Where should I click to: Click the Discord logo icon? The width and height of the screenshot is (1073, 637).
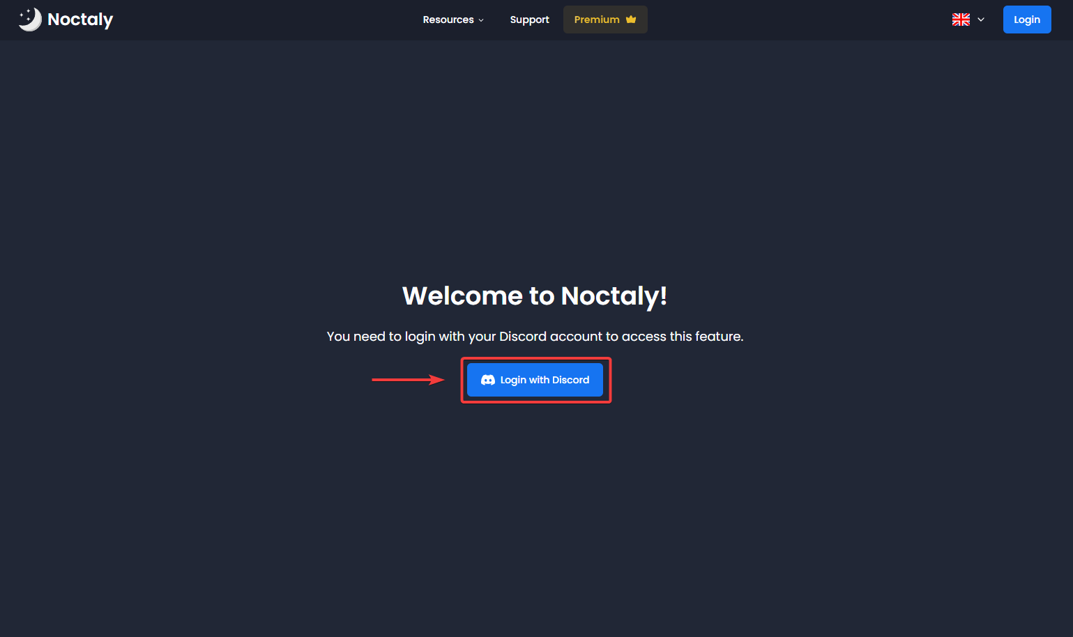pyautogui.click(x=488, y=380)
